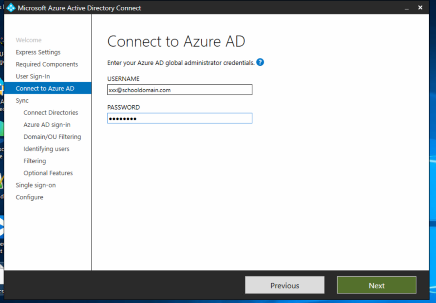Open the Configure step in the sidebar
This screenshot has width=436, height=303.
point(30,197)
